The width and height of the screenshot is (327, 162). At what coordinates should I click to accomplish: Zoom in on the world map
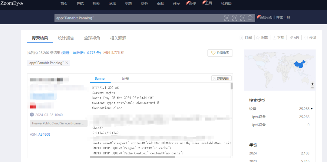coord(312,84)
